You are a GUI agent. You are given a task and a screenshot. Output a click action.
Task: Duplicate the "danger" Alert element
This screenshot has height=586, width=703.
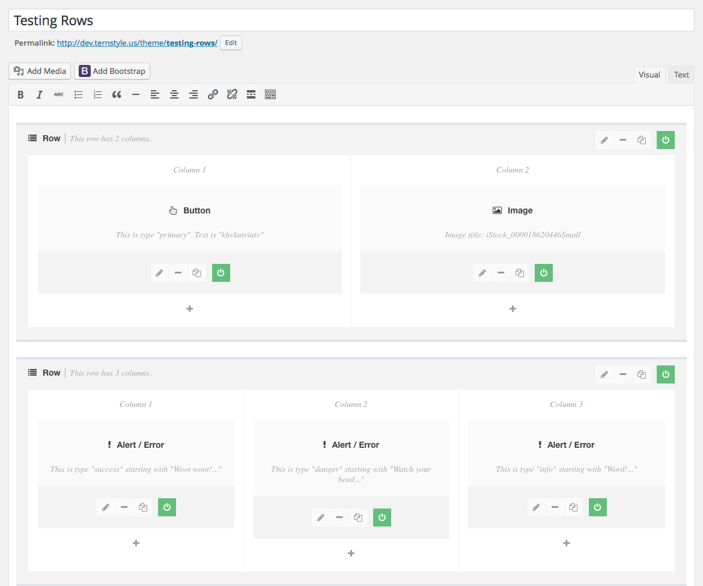pyautogui.click(x=358, y=517)
